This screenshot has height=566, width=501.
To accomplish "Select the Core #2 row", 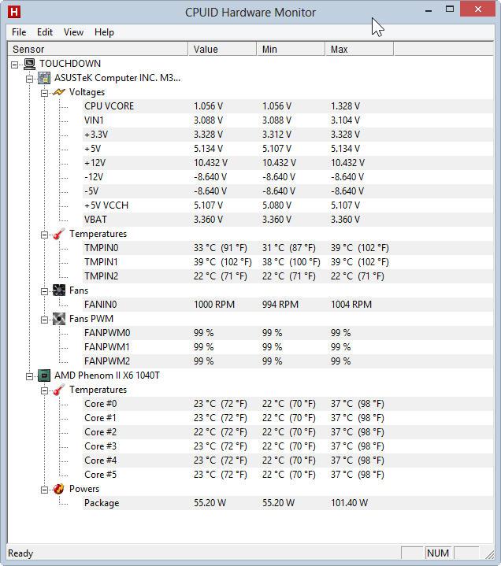I will 288,432.
